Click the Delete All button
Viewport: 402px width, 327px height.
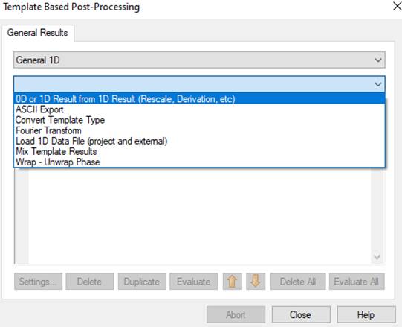tap(298, 282)
